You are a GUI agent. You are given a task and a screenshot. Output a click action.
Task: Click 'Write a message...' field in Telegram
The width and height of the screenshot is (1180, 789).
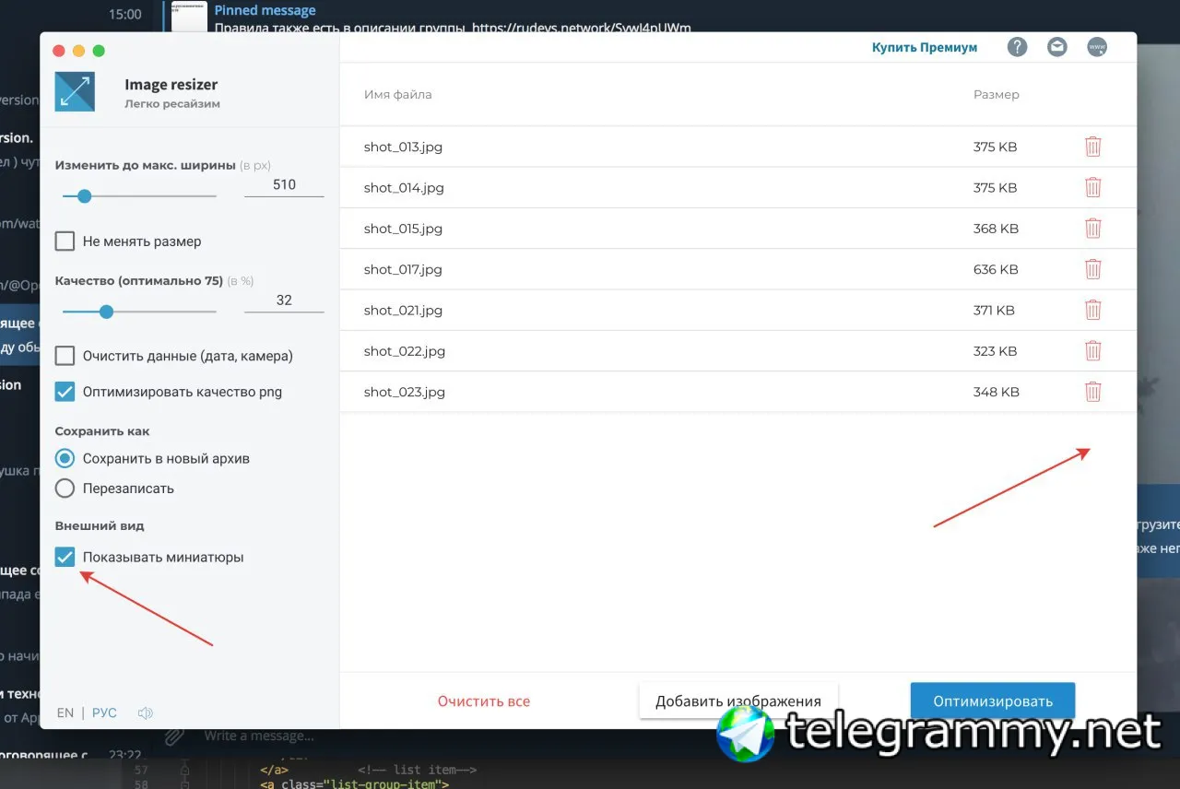pyautogui.click(x=259, y=736)
